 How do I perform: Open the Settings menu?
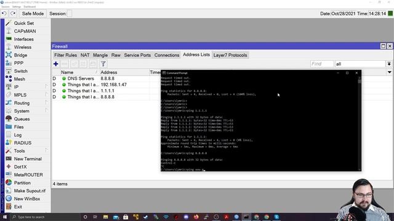point(17,7)
